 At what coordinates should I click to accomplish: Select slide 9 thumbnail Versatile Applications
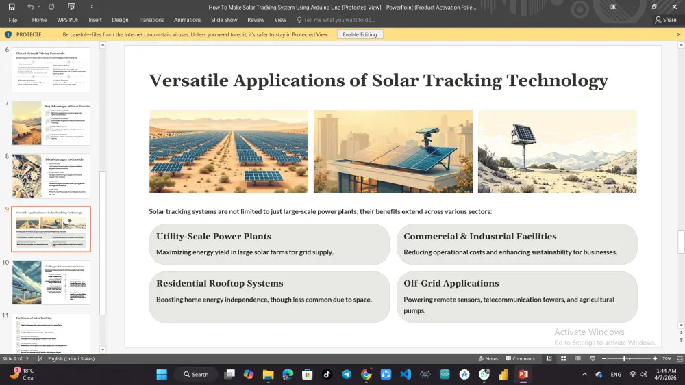point(51,229)
